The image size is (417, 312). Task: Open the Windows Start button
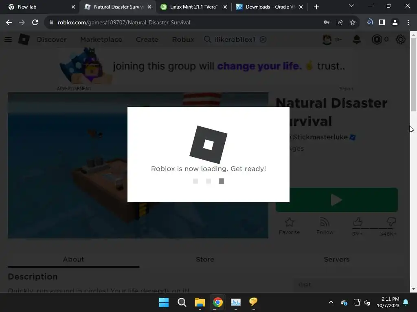pyautogui.click(x=164, y=302)
